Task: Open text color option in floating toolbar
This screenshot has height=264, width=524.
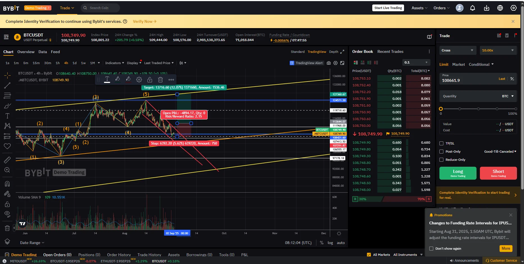Action: coord(107,80)
